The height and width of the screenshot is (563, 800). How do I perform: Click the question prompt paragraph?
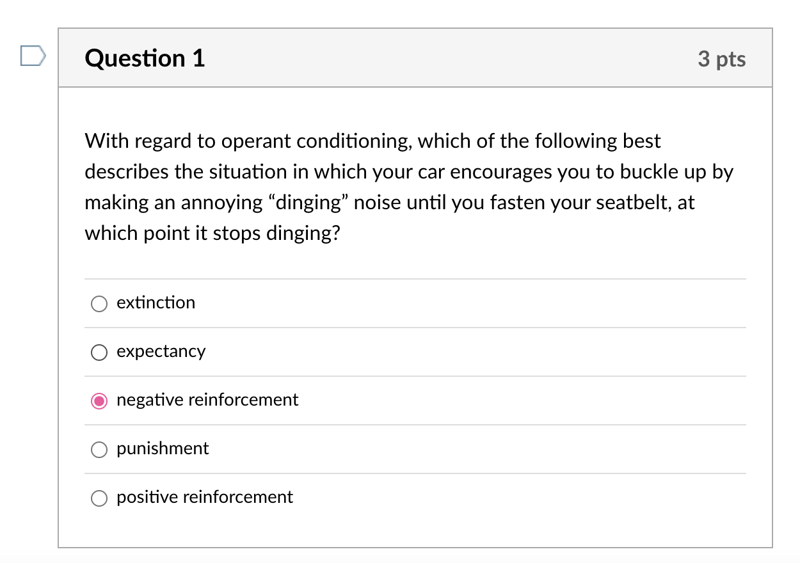point(409,187)
